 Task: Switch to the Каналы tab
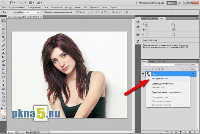point(152,61)
